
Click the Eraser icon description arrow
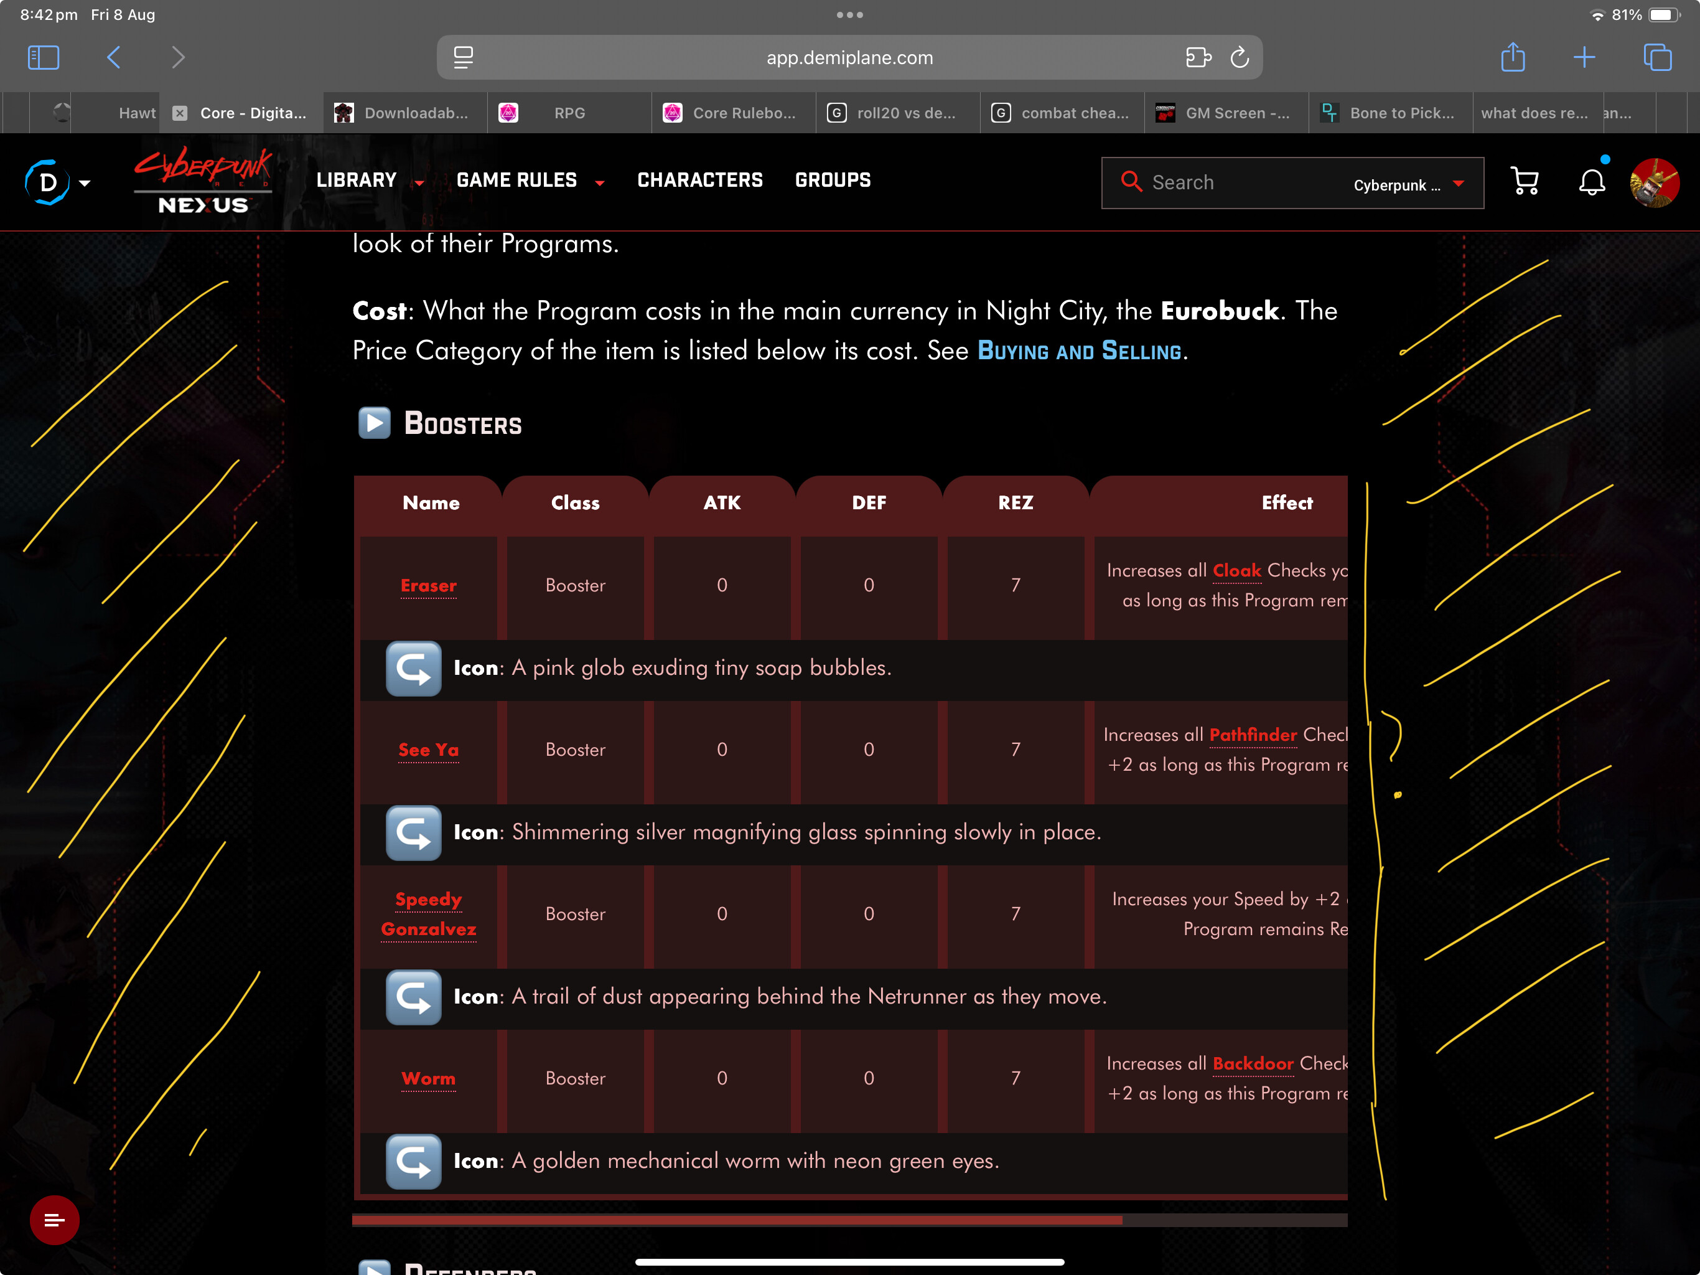click(x=413, y=668)
